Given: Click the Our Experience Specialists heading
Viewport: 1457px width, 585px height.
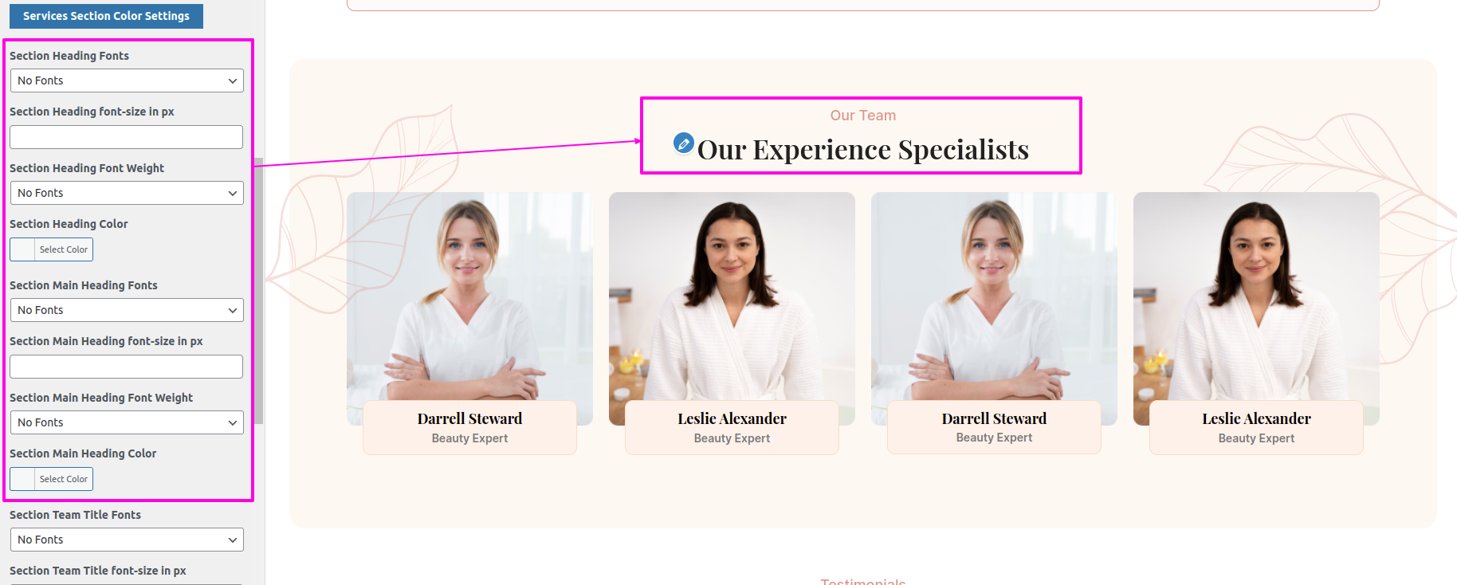Looking at the screenshot, I should pyautogui.click(x=863, y=150).
